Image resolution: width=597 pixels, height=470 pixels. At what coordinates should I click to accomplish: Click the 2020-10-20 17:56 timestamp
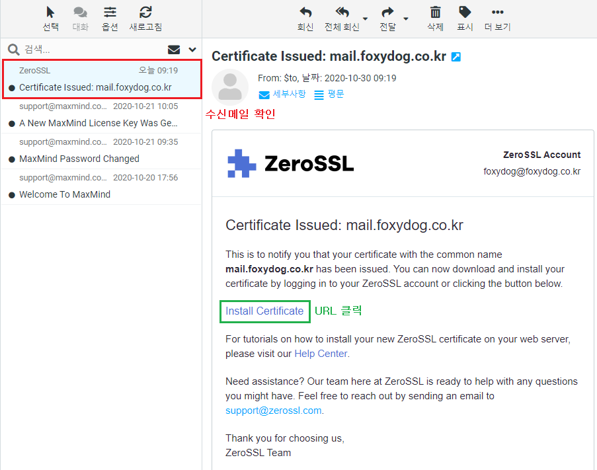tap(145, 178)
